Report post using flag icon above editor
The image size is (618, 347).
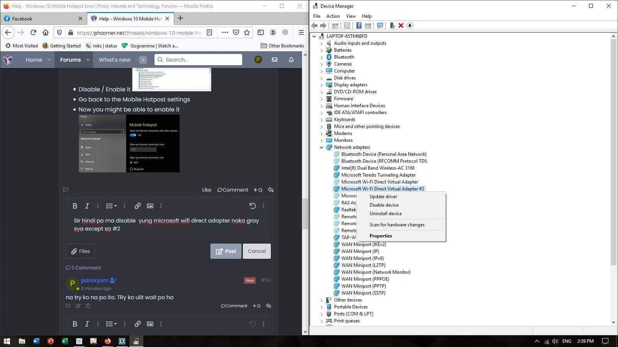66,190
